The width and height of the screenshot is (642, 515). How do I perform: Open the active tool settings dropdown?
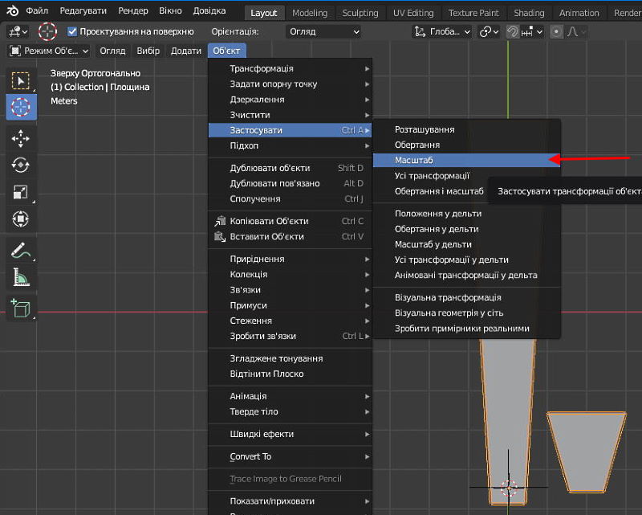click(x=18, y=31)
